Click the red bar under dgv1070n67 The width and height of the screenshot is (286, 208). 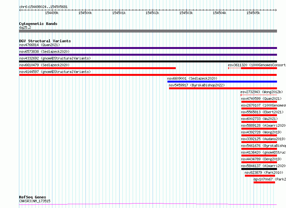pyautogui.click(x=264, y=183)
